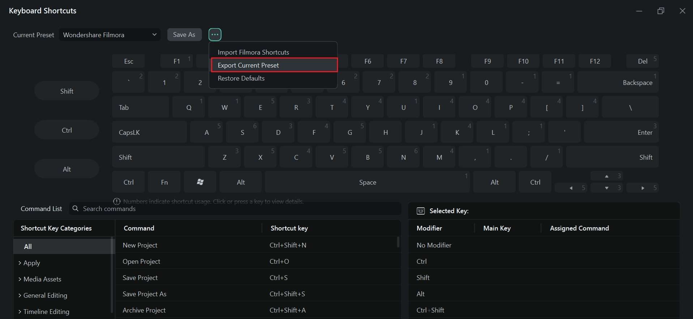Click the Space bar key
The image size is (693, 319).
(367, 182)
